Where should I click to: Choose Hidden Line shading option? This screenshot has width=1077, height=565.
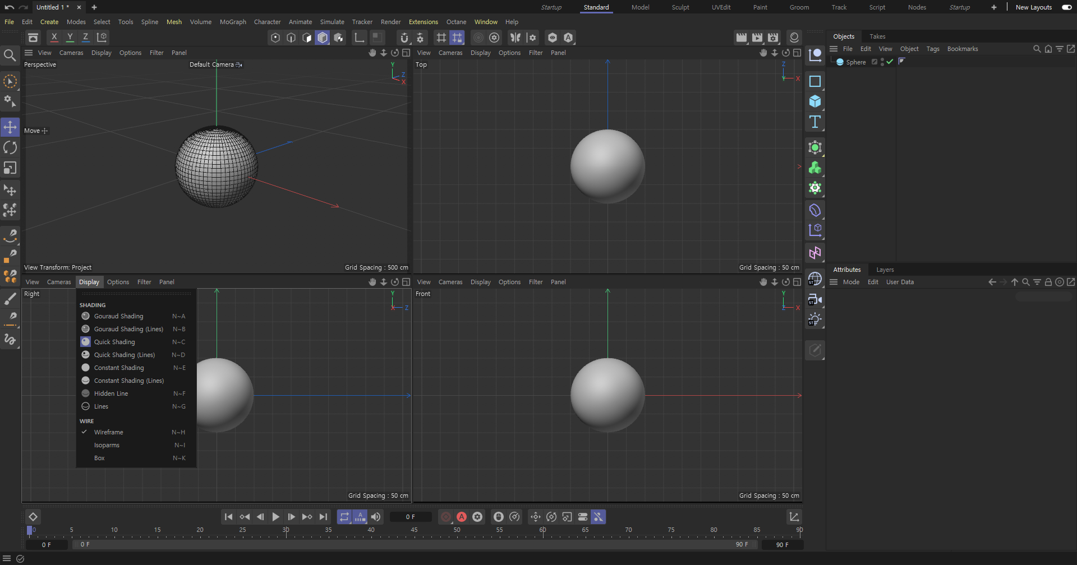(134, 393)
